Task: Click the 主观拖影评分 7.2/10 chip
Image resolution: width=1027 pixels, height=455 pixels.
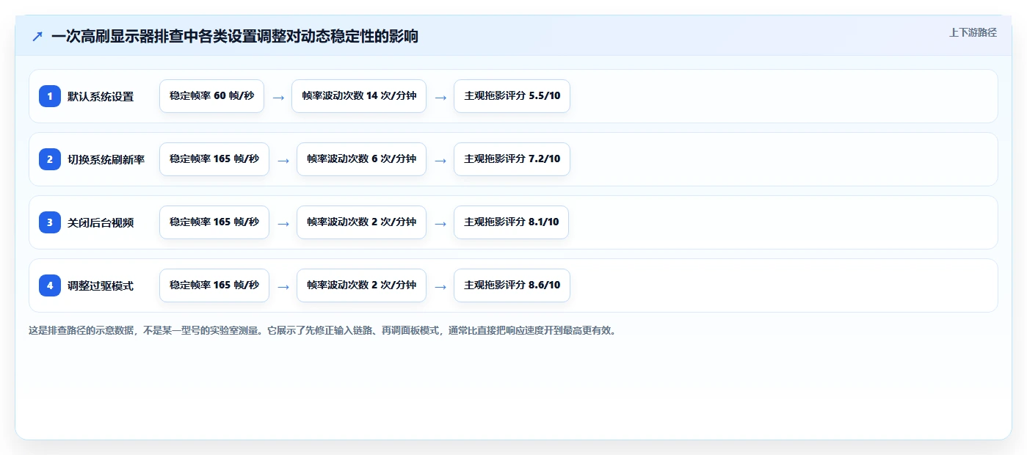Action: tap(512, 159)
